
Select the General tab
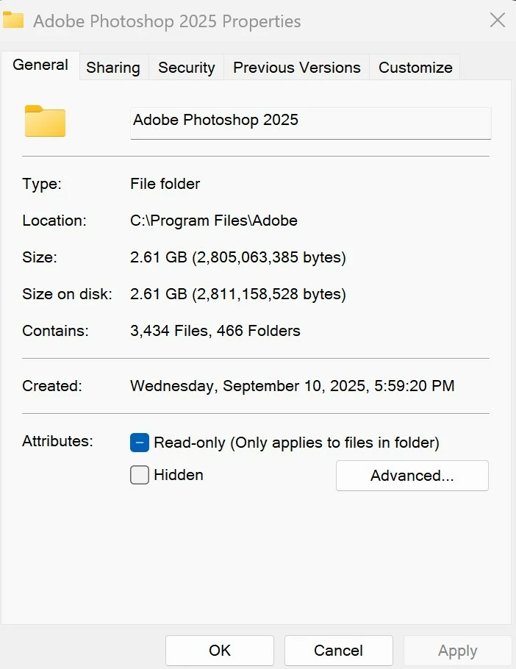pyautogui.click(x=40, y=65)
